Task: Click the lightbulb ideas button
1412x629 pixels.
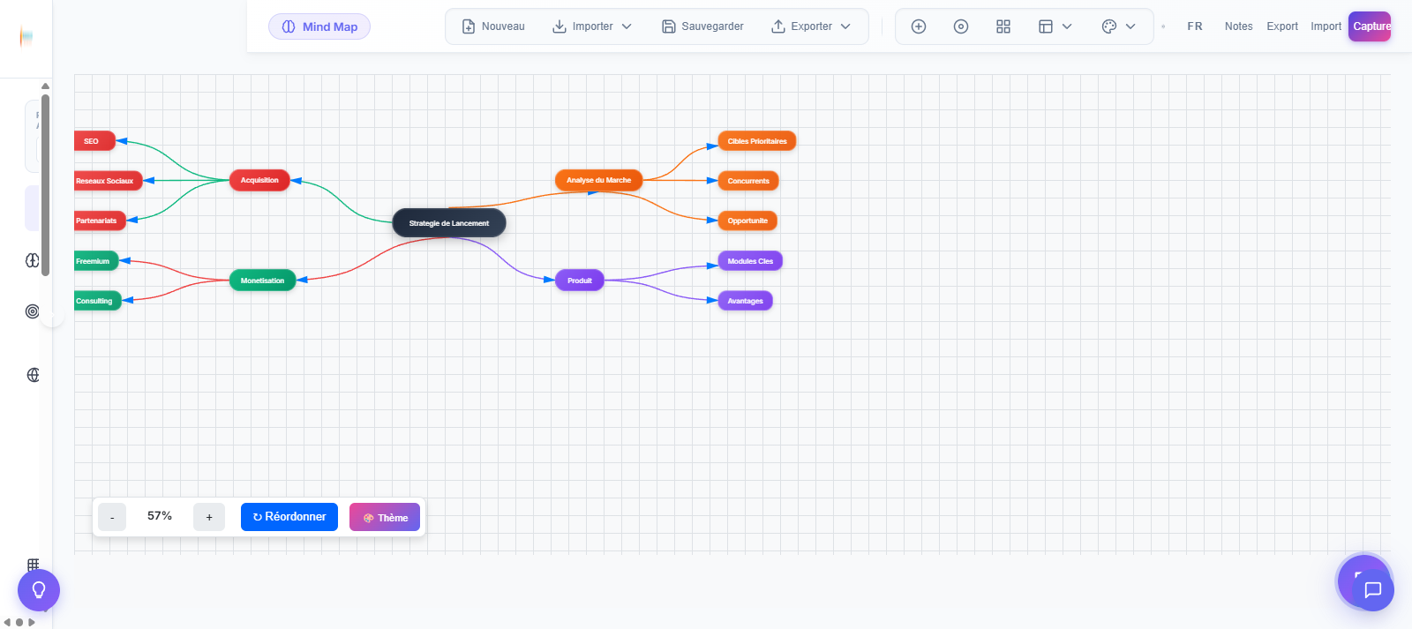Action: 39,590
